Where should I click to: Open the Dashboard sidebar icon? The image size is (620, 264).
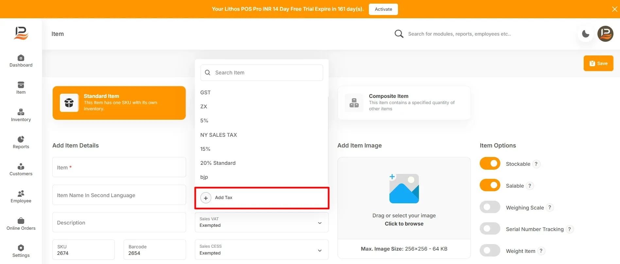(21, 61)
